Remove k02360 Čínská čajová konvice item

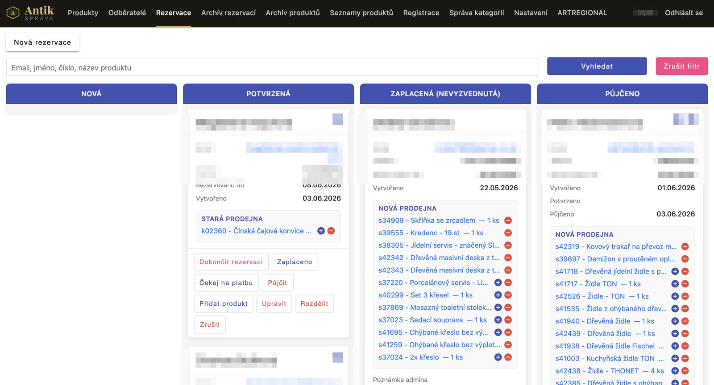pyautogui.click(x=331, y=231)
